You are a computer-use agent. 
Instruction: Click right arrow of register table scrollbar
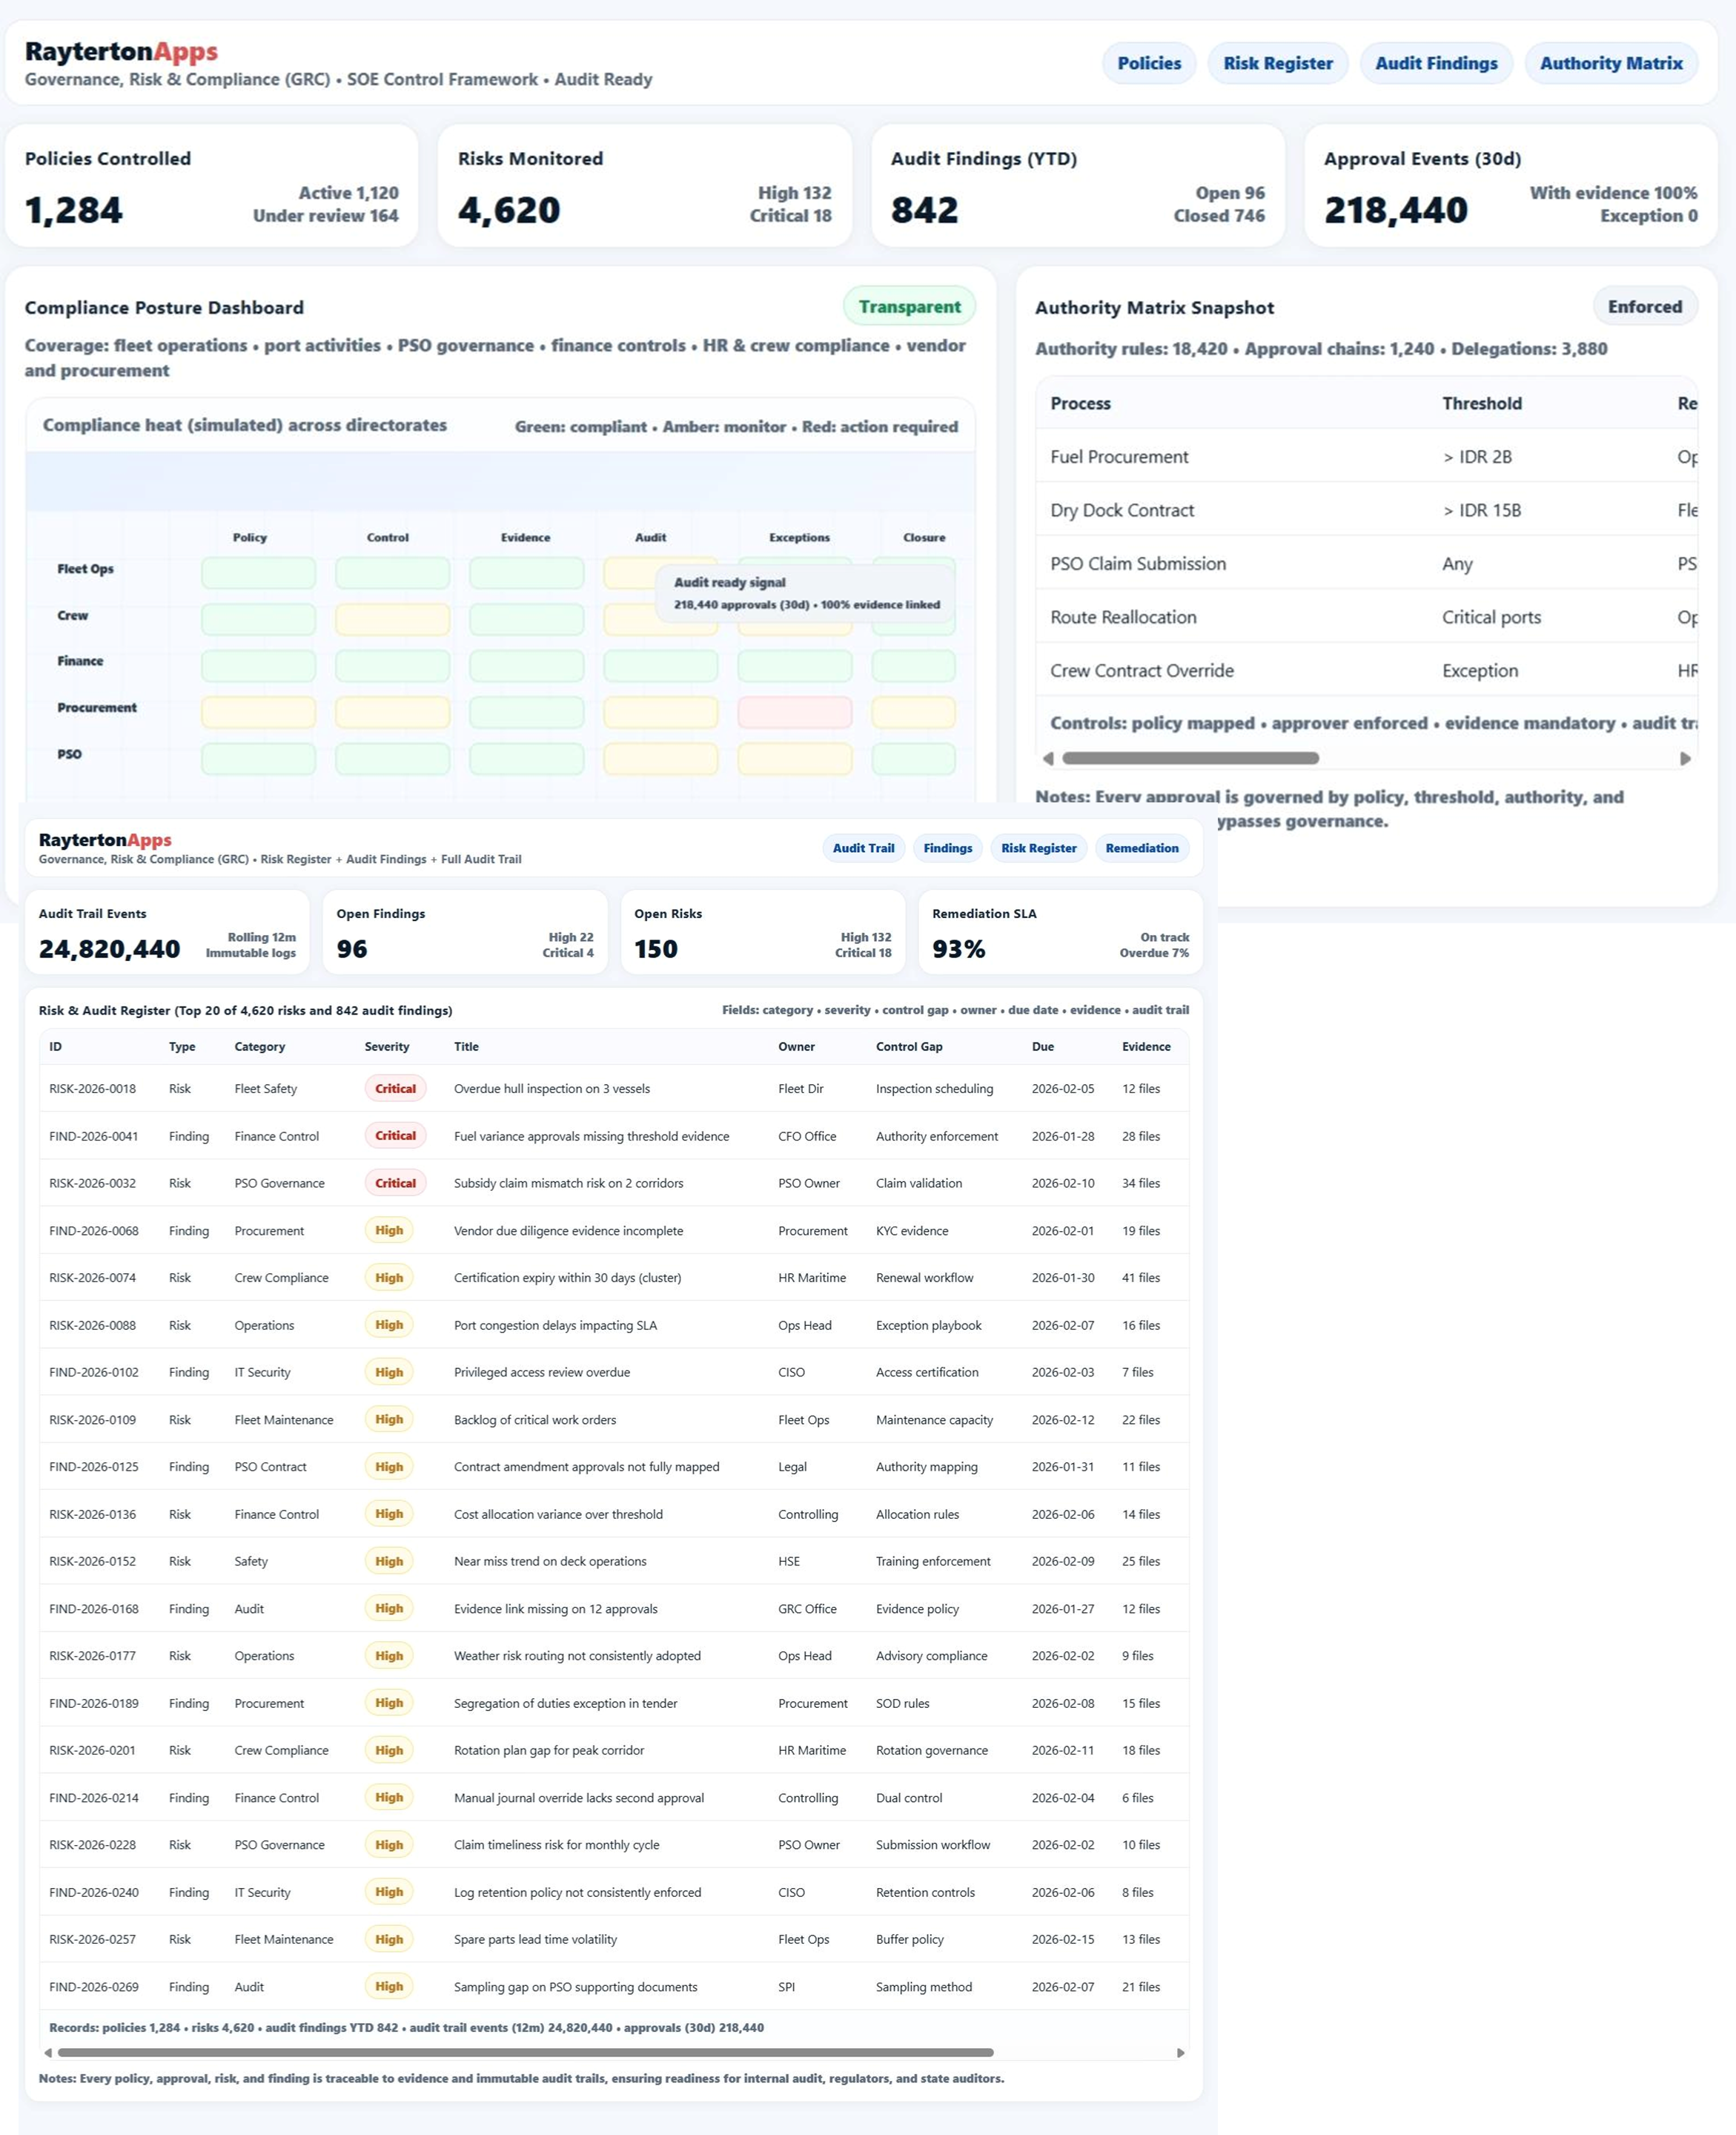pos(1180,2053)
